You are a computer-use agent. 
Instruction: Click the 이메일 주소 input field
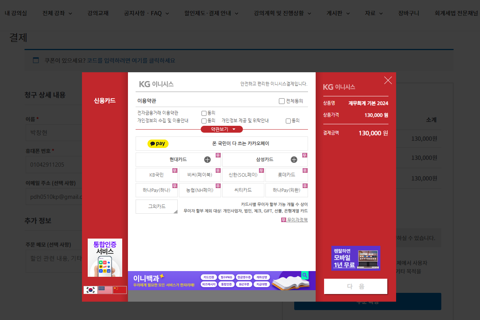click(54, 197)
